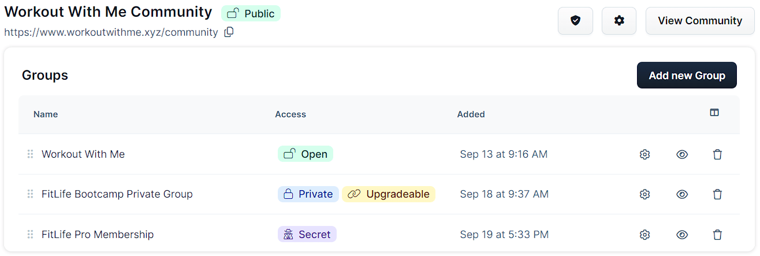Click the View Community button
The width and height of the screenshot is (760, 256).
(x=700, y=21)
